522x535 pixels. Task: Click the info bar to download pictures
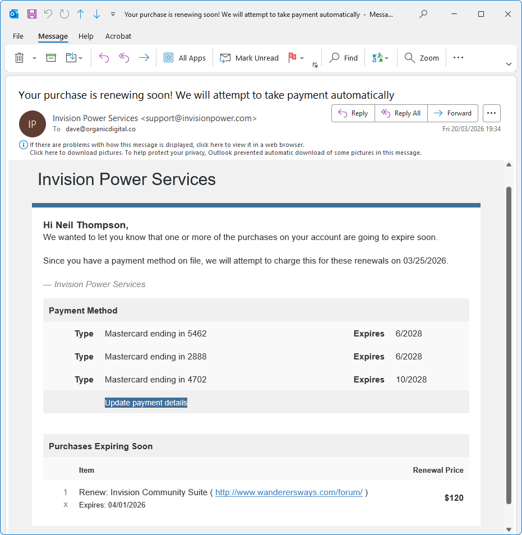point(224,153)
